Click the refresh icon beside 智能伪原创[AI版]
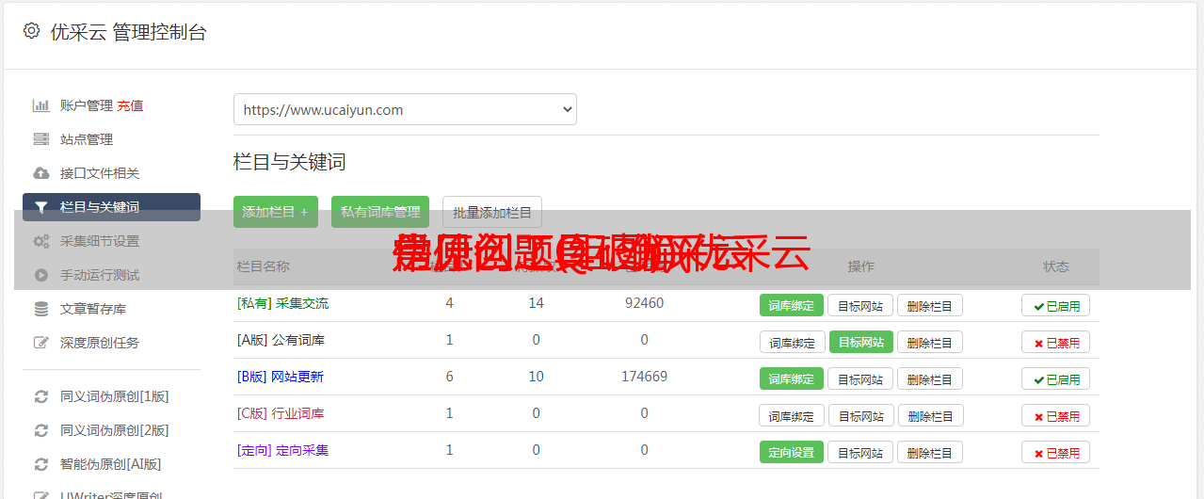Image resolution: width=1204 pixels, height=499 pixels. [x=40, y=464]
